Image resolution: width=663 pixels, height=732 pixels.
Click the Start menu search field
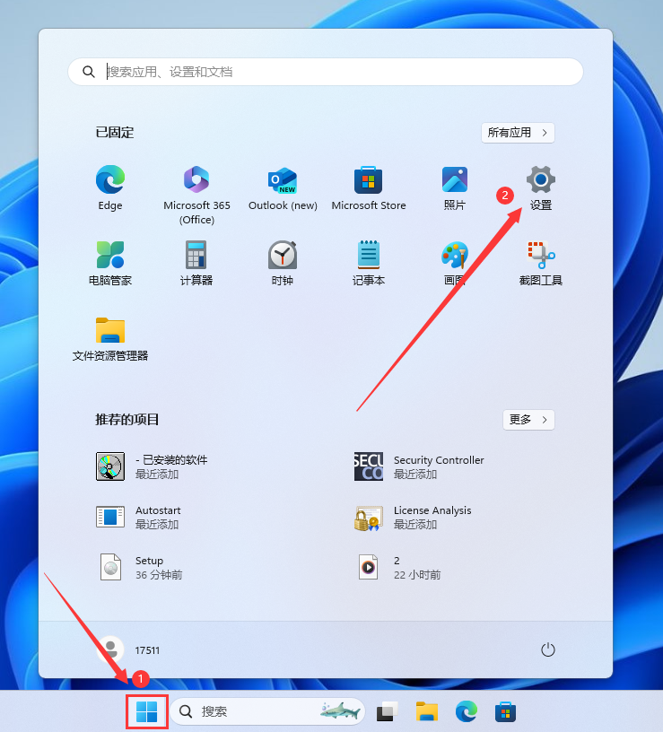pyautogui.click(x=326, y=72)
